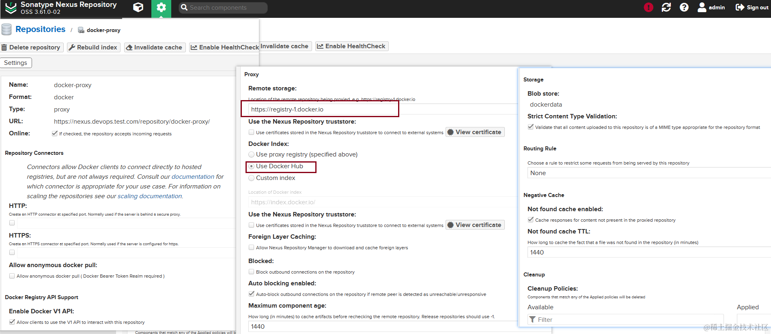The image size is (771, 334).
Task: Toggle Strict Content Type Validation checkbox
Action: pyautogui.click(x=530, y=127)
